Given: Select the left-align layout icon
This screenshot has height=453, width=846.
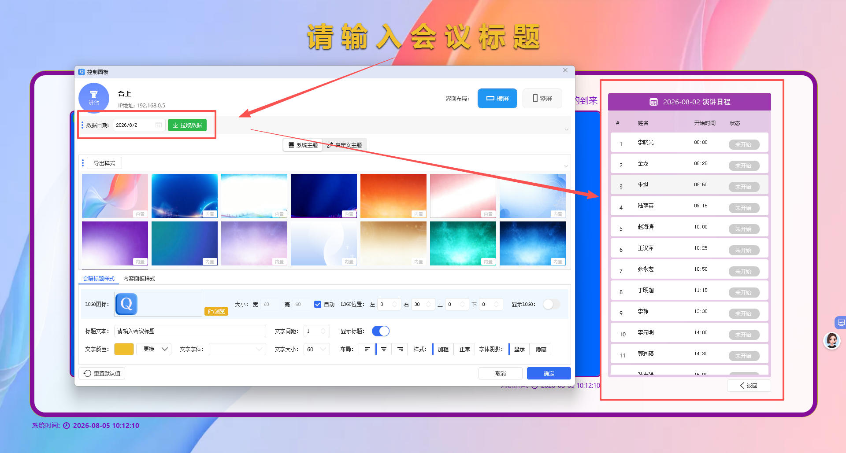Looking at the screenshot, I should (367, 349).
